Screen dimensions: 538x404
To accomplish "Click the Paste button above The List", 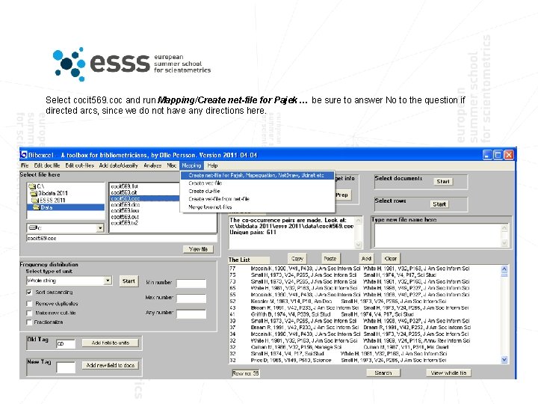I will tap(330, 259).
